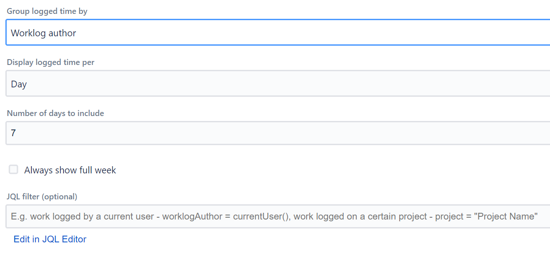Focus the JQL filter input field
550x254 pixels.
click(x=277, y=217)
